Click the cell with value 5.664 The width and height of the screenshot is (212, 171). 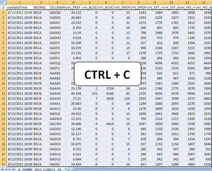pyautogui.click(x=73, y=159)
